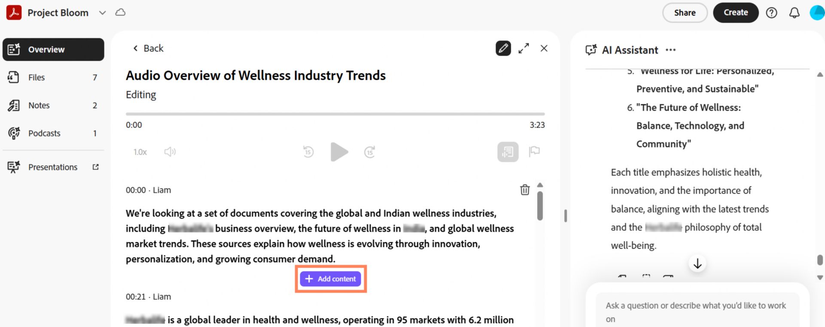Expand the Project Bloom name dropdown
This screenshot has width=825, height=327.
[x=102, y=13]
